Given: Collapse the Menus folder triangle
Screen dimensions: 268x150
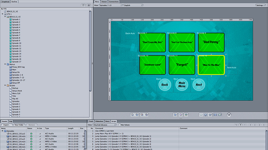Looking at the screenshot, I should 5,64.
